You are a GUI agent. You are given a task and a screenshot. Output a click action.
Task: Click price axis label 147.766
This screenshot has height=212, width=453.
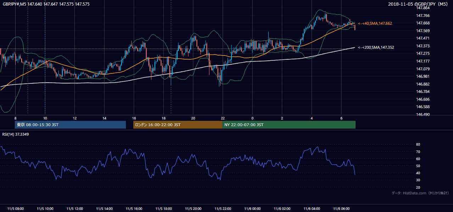[x=423, y=16]
